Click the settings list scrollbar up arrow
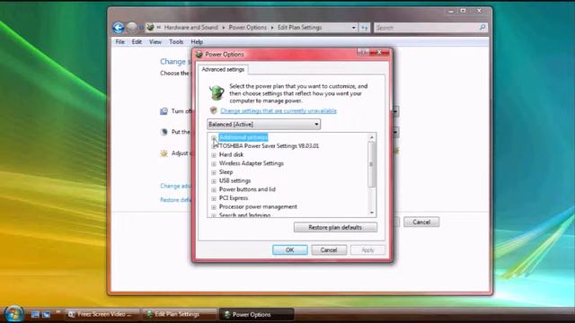 [371, 137]
